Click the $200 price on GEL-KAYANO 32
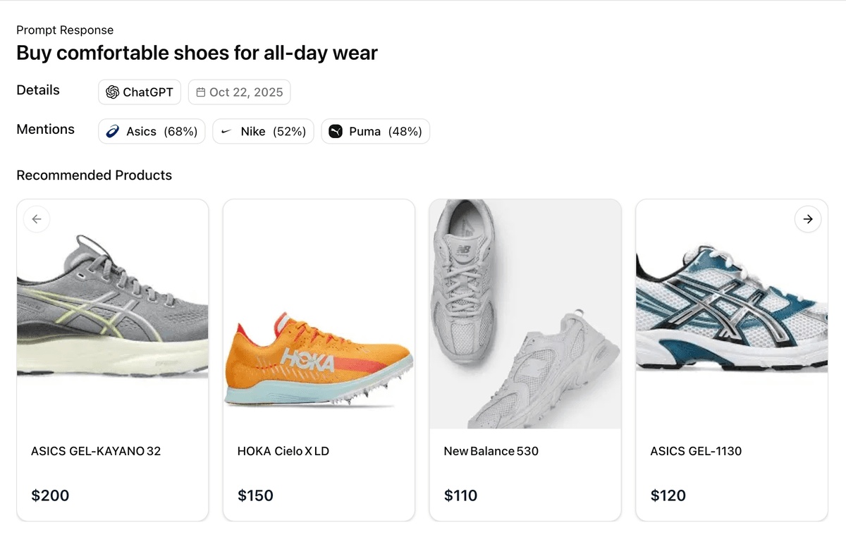The width and height of the screenshot is (846, 537). [50, 495]
